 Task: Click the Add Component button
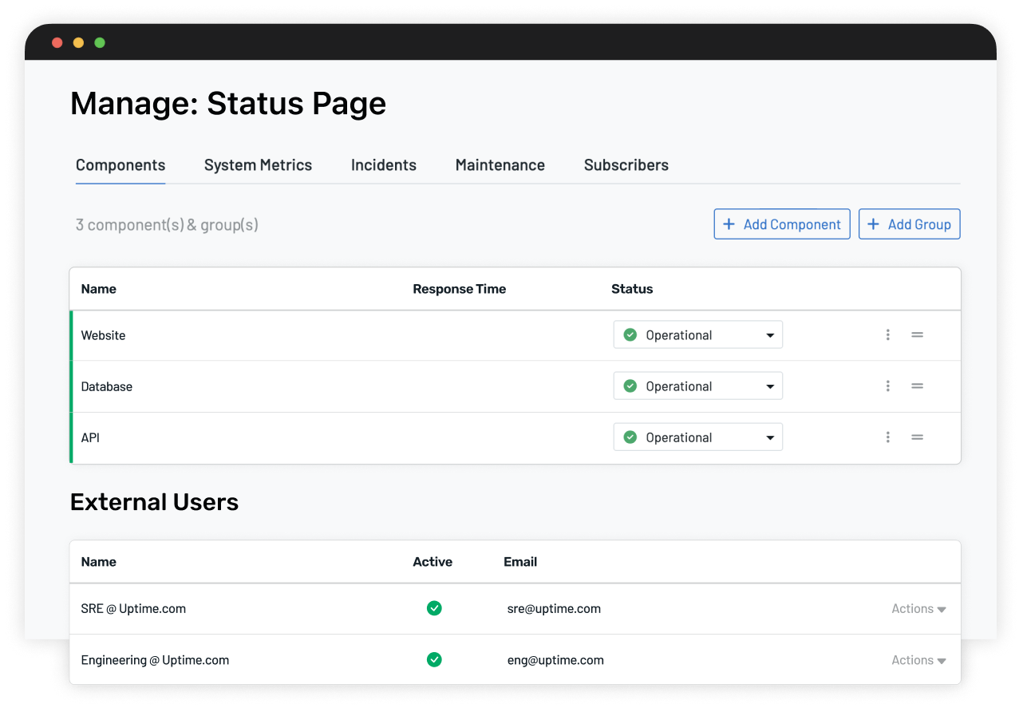tap(782, 224)
